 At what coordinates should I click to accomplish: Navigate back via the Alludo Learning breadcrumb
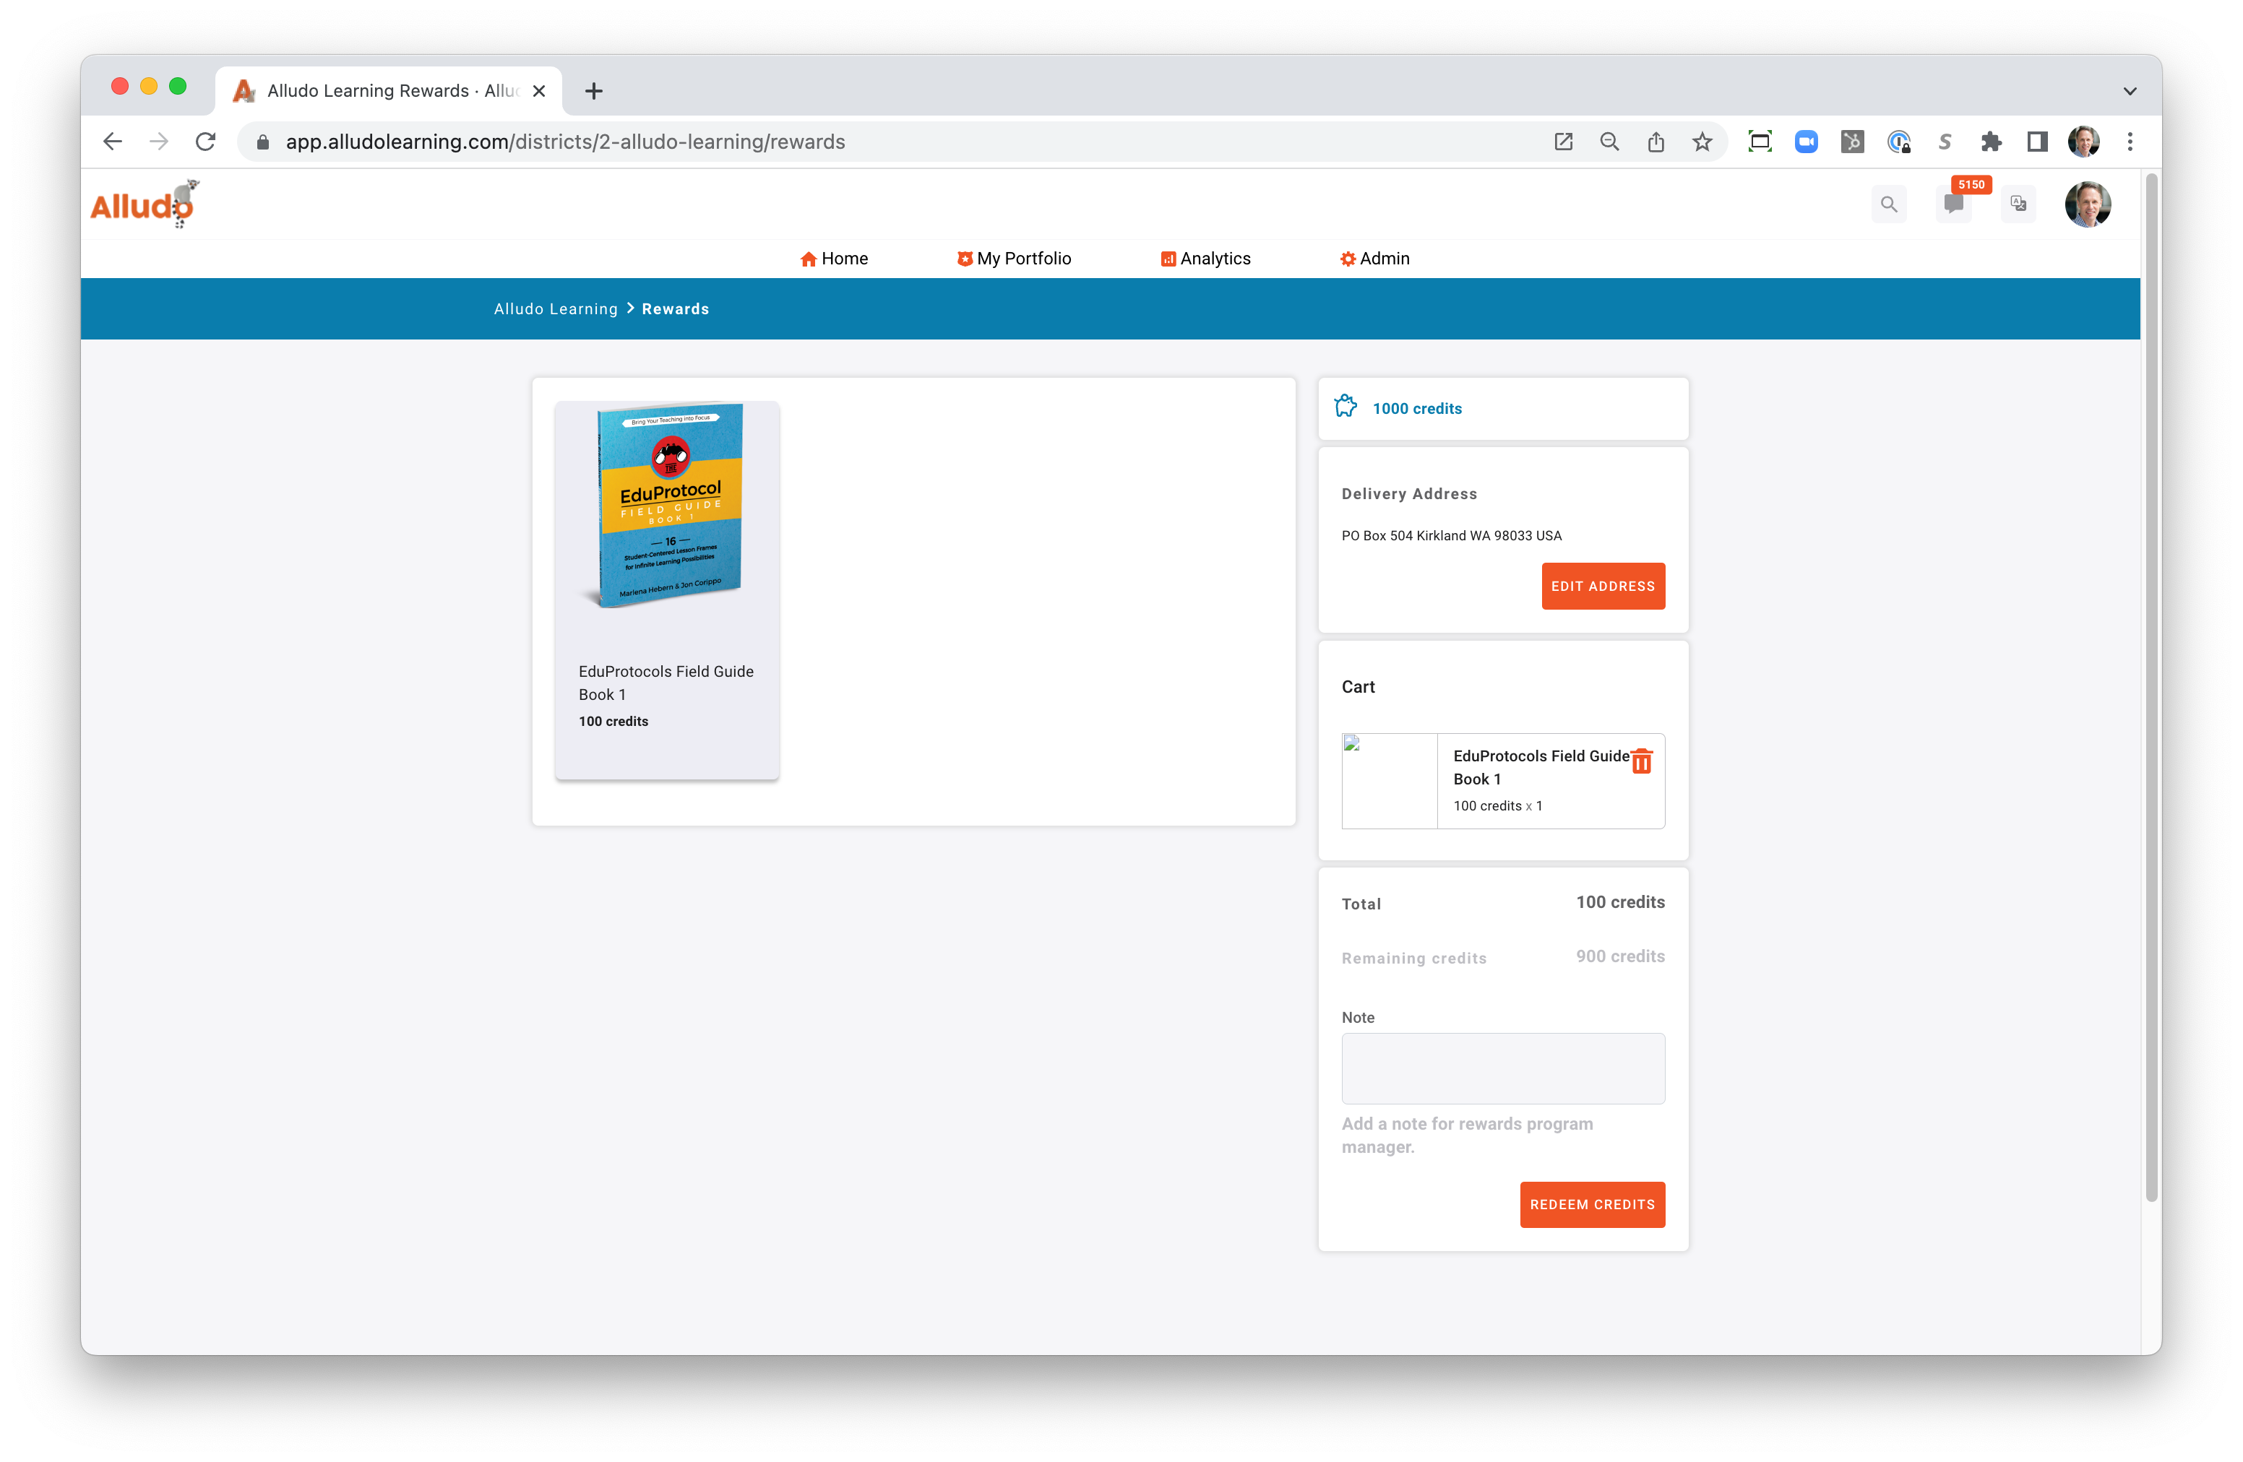click(x=555, y=308)
